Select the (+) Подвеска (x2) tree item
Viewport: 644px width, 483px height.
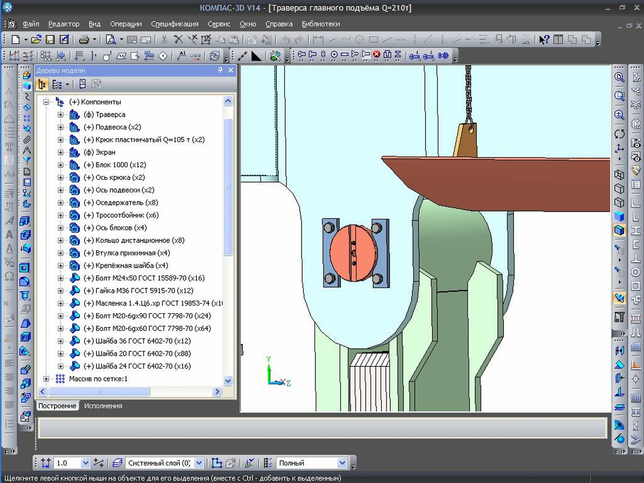coord(112,127)
